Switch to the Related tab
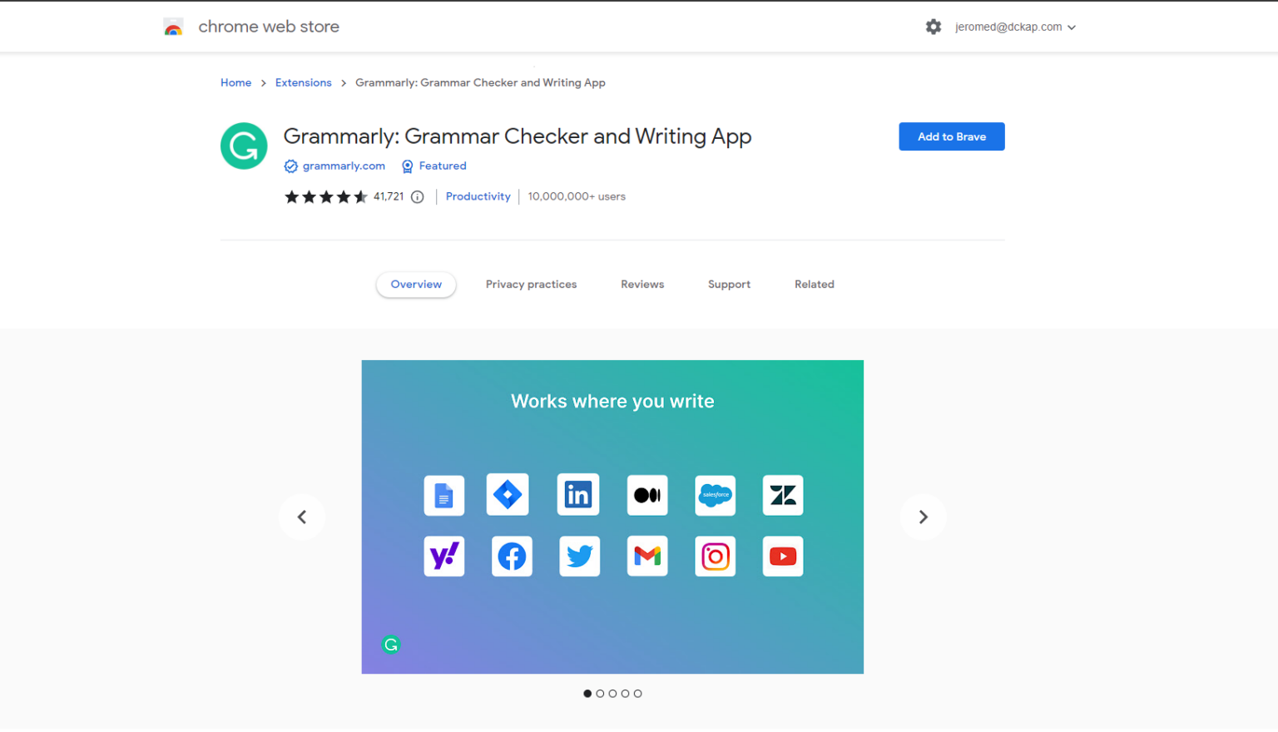The width and height of the screenshot is (1278, 732). point(815,284)
